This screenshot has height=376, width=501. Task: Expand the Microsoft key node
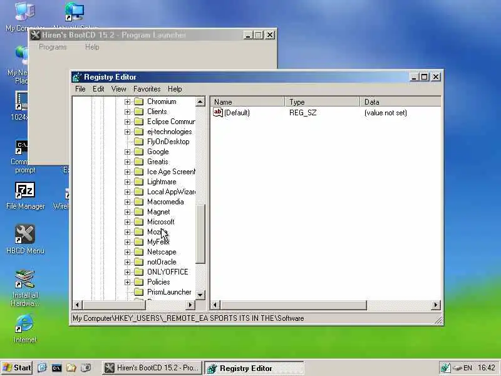pyautogui.click(x=128, y=222)
